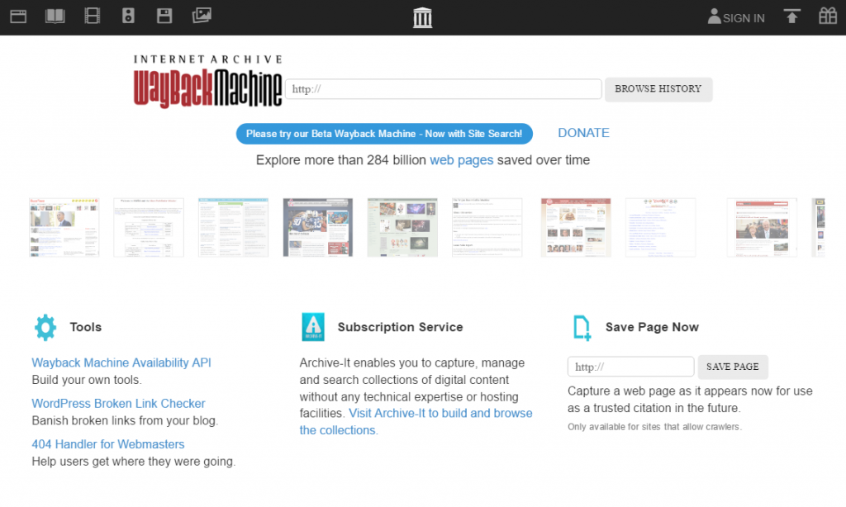This screenshot has height=507, width=846.
Task: Open the Web section icon
Action: tap(18, 17)
